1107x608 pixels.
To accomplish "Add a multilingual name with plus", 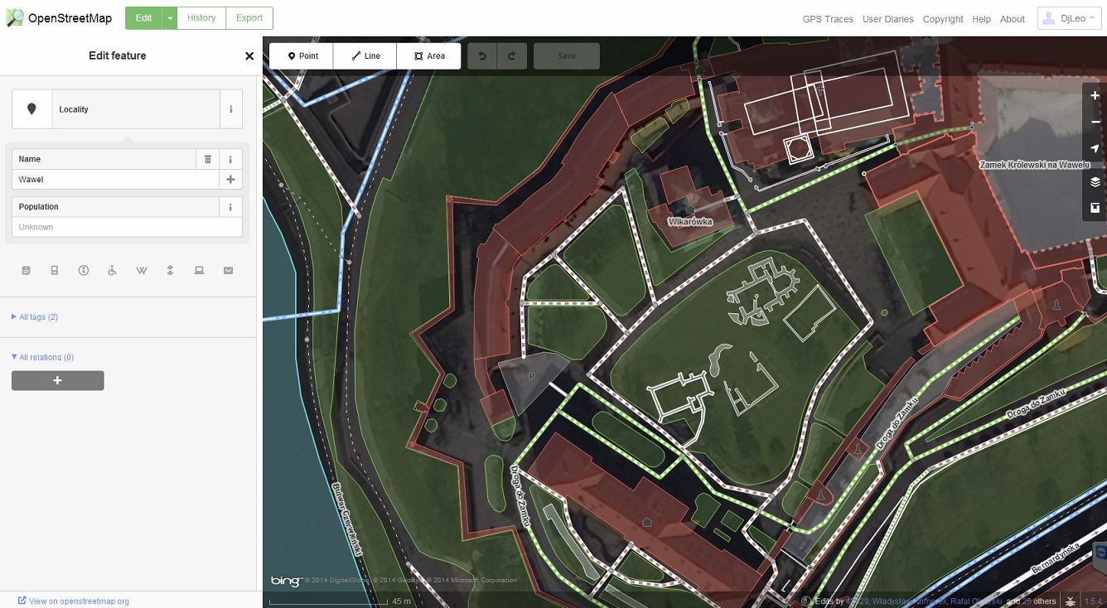I will [230, 180].
